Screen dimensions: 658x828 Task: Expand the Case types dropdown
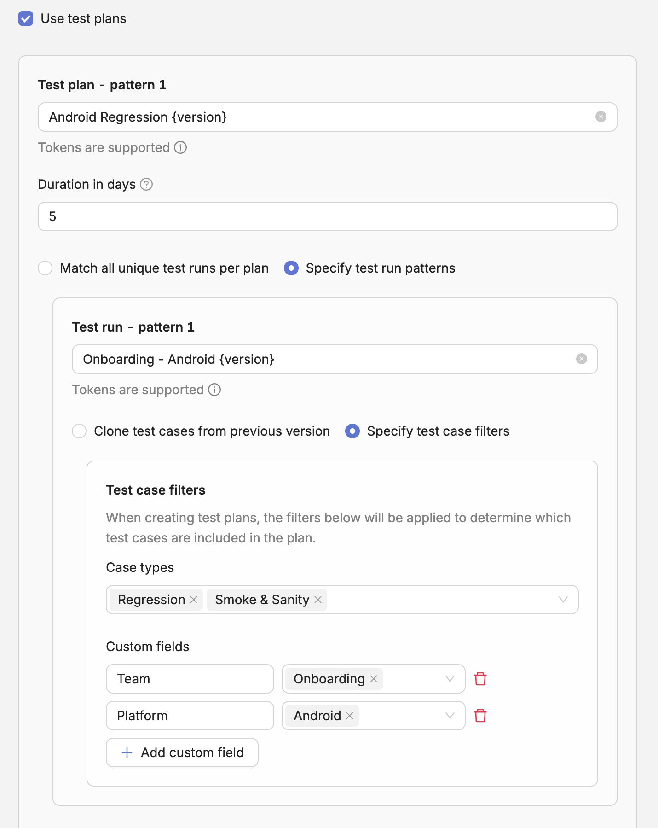pyautogui.click(x=563, y=600)
